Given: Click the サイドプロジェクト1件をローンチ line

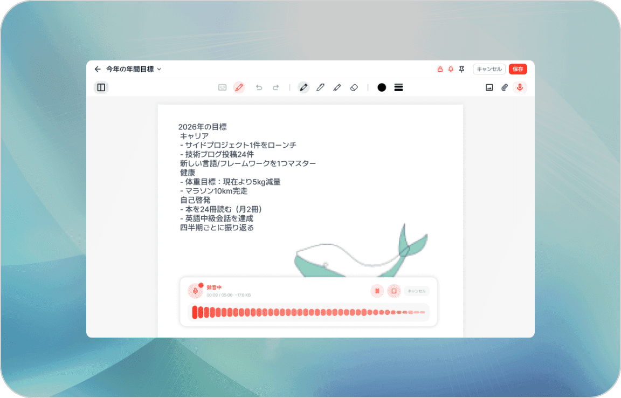Looking at the screenshot, I should click(238, 145).
